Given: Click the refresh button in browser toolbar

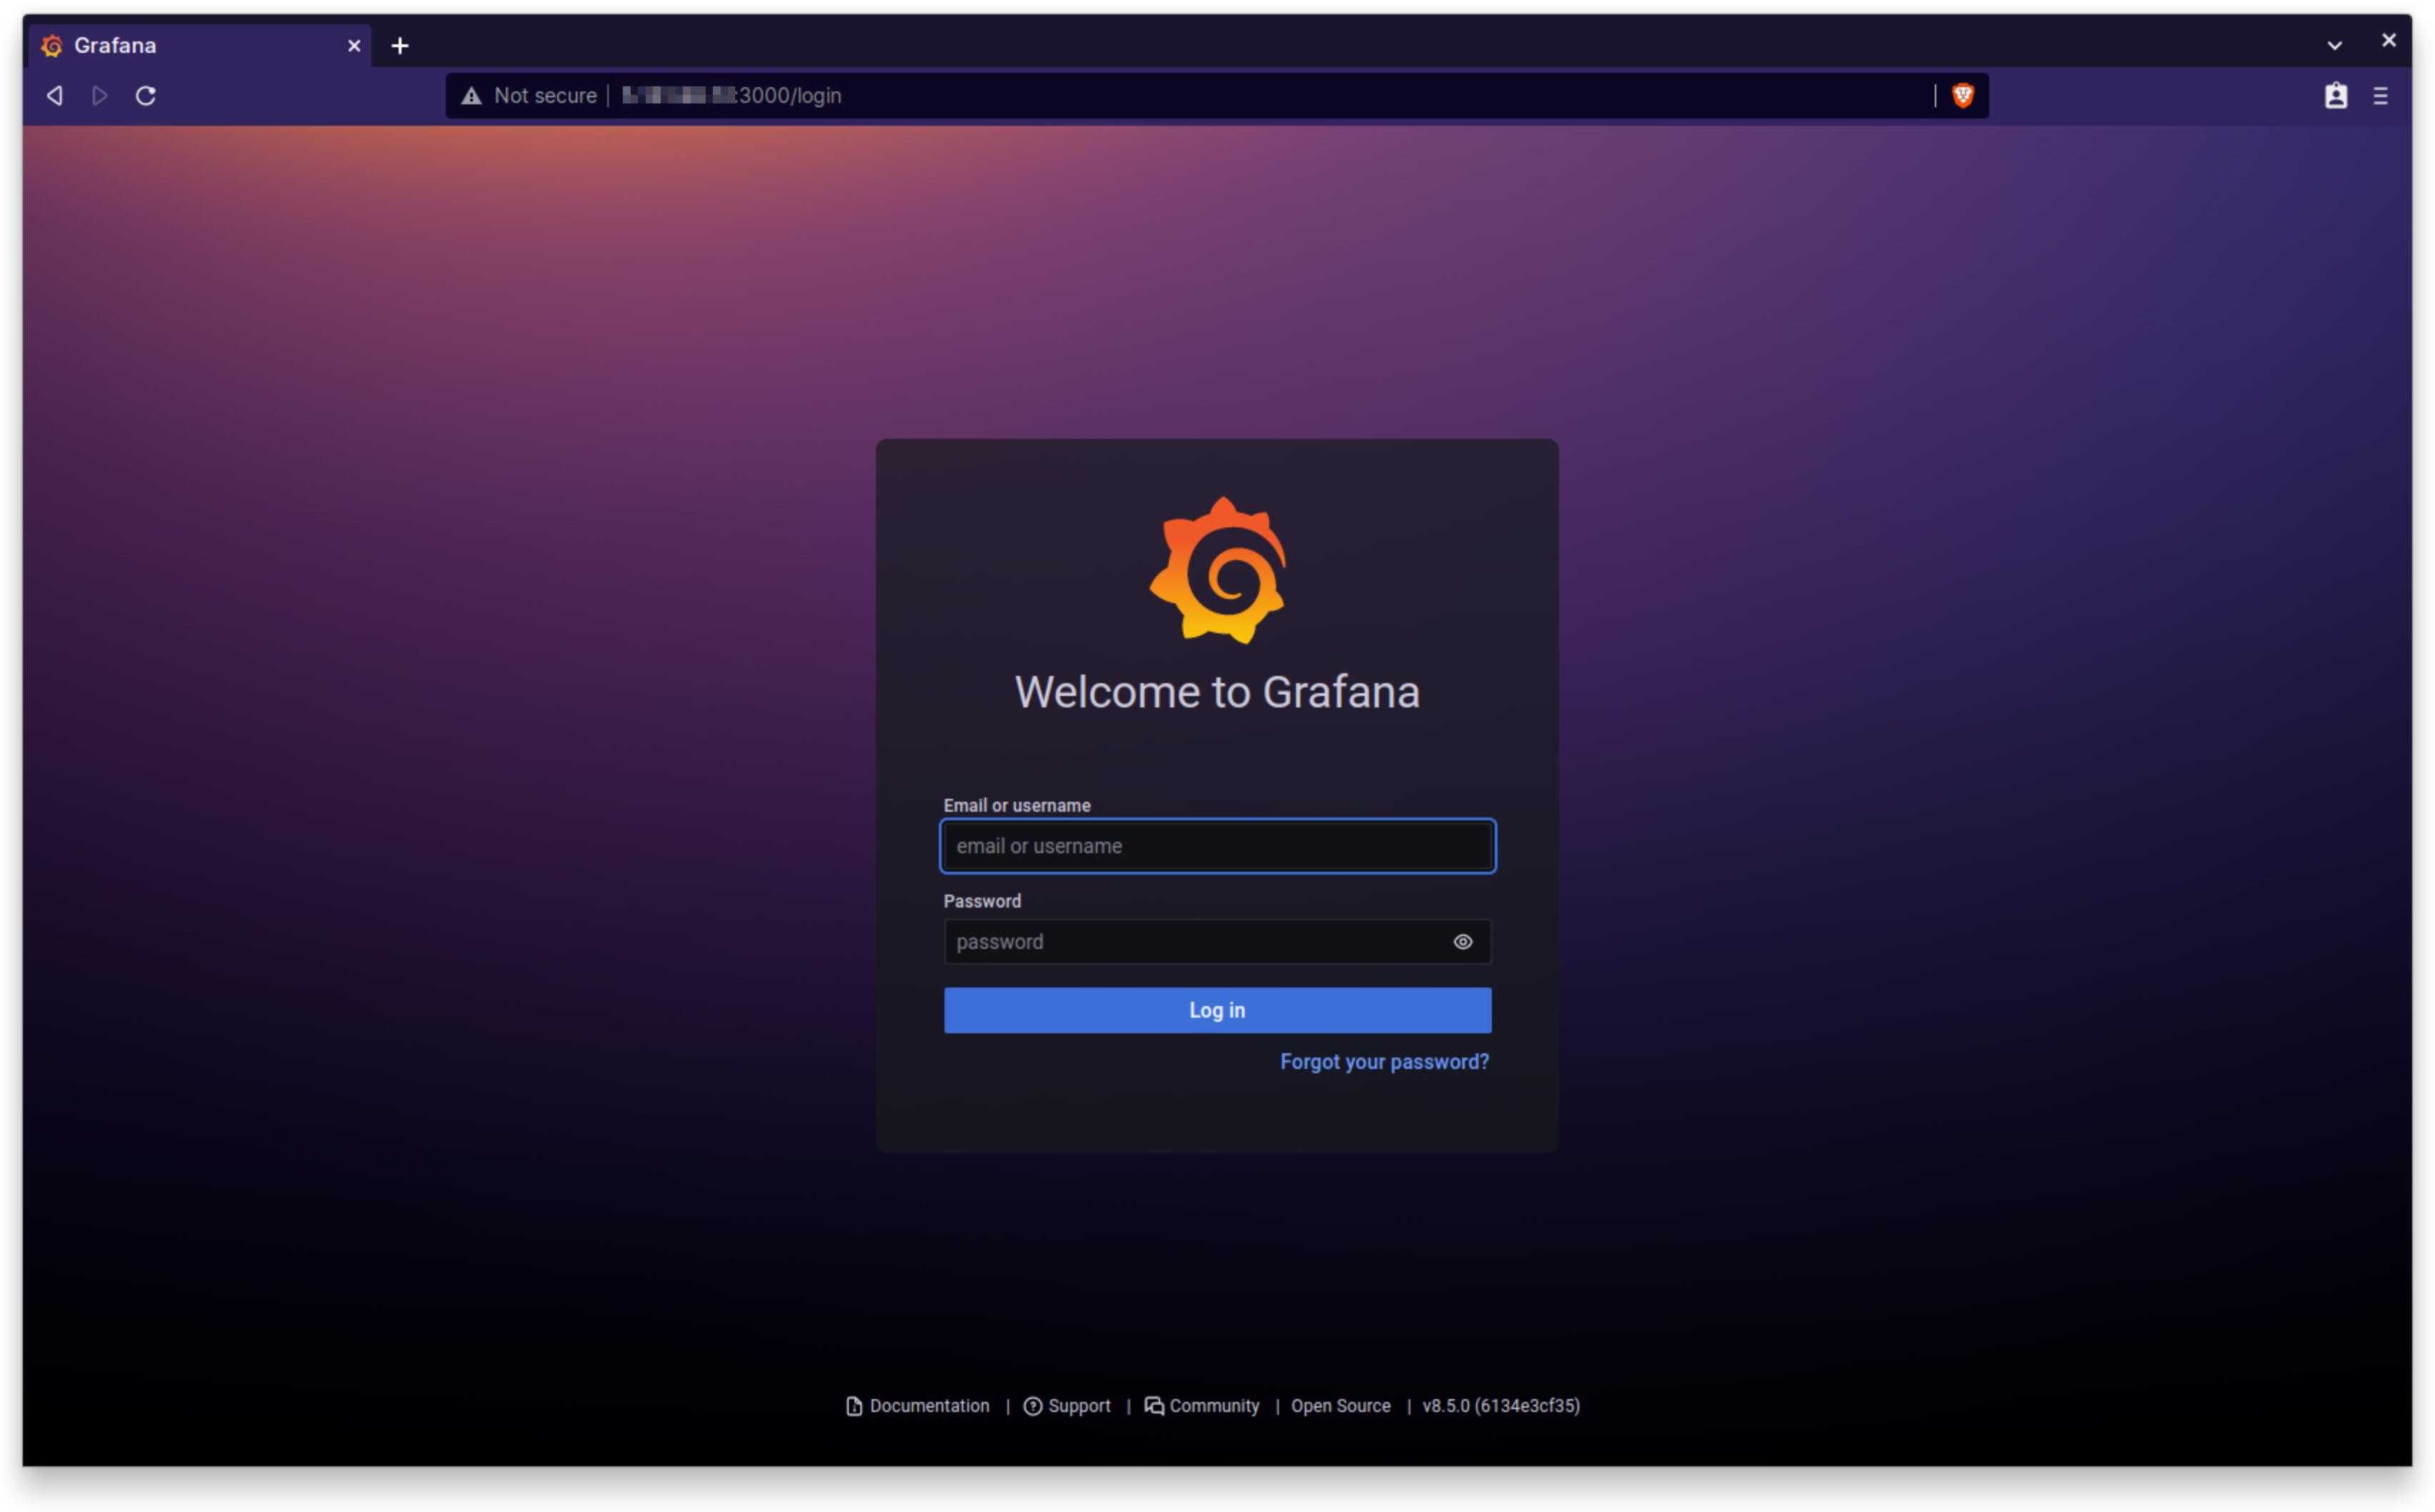Looking at the screenshot, I should tap(146, 96).
